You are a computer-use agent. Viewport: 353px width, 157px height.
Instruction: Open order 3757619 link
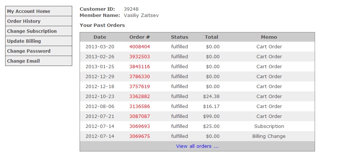[x=140, y=87]
